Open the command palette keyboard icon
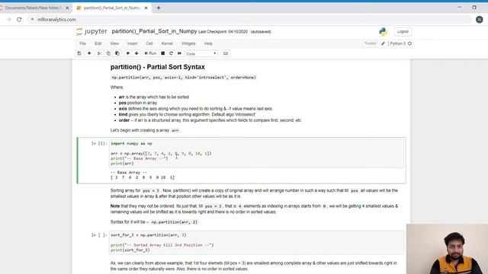 [x=226, y=53]
